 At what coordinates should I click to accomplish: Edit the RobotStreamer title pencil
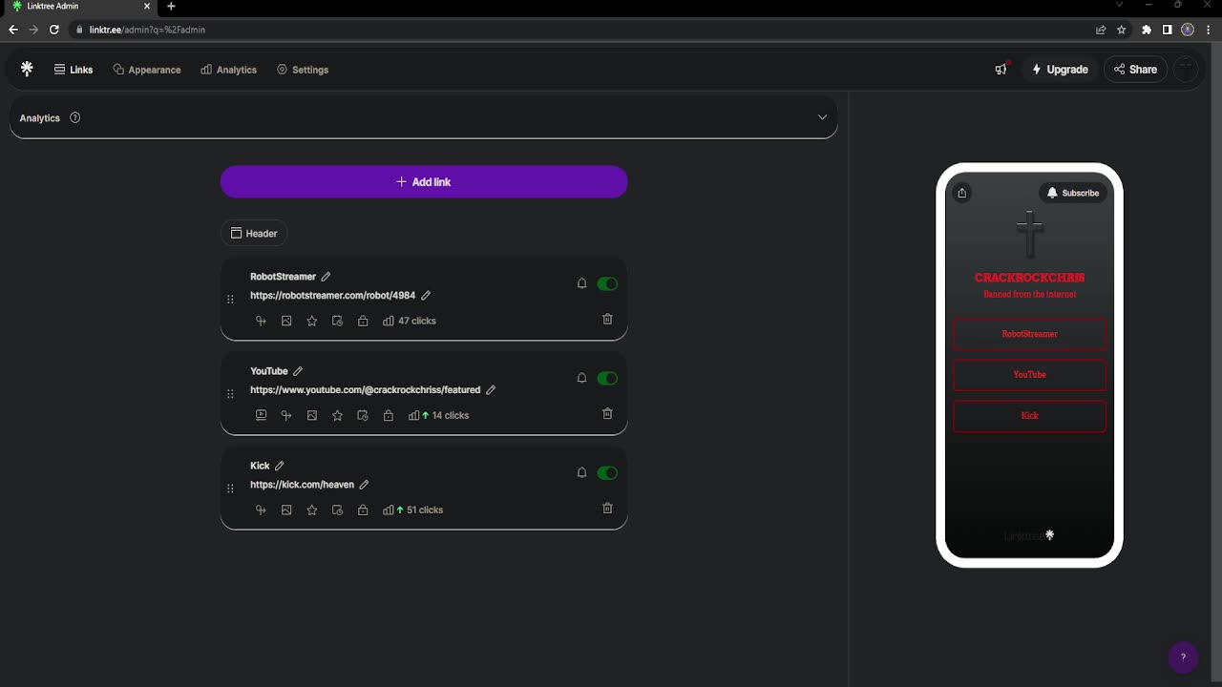[326, 277]
